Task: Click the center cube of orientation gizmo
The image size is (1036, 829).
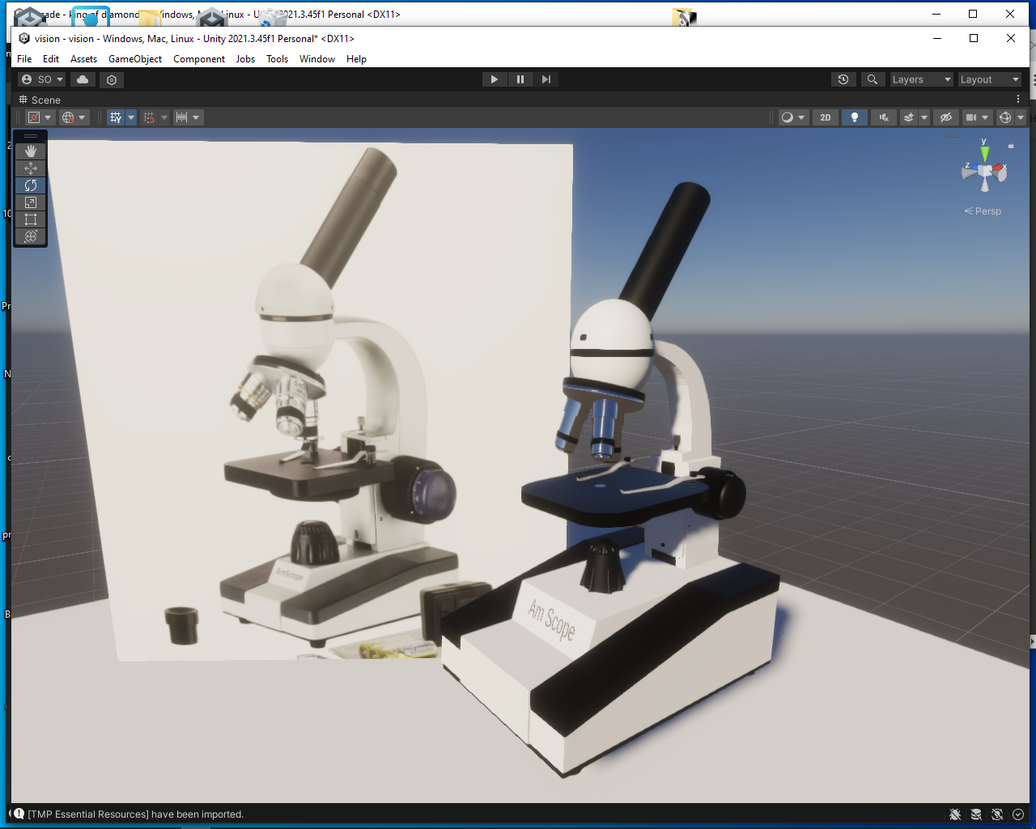Action: pos(985,171)
